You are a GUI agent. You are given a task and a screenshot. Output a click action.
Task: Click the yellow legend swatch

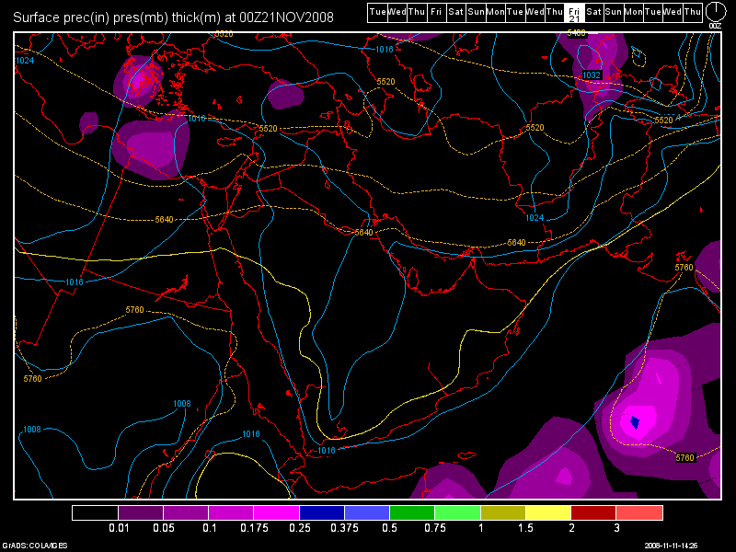548,512
